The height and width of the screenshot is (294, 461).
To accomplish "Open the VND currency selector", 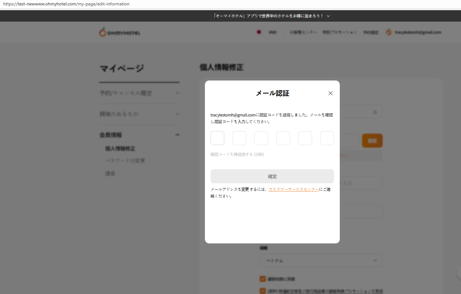I will pos(272,32).
